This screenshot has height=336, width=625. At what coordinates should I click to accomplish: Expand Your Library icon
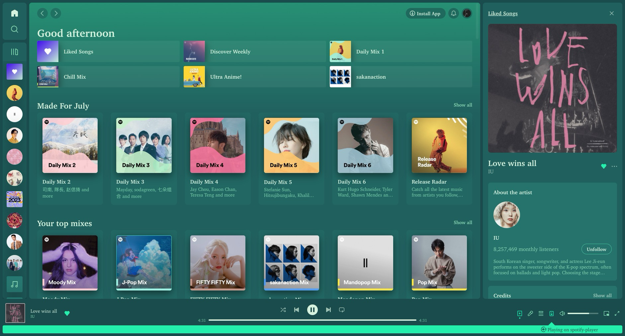(x=15, y=52)
